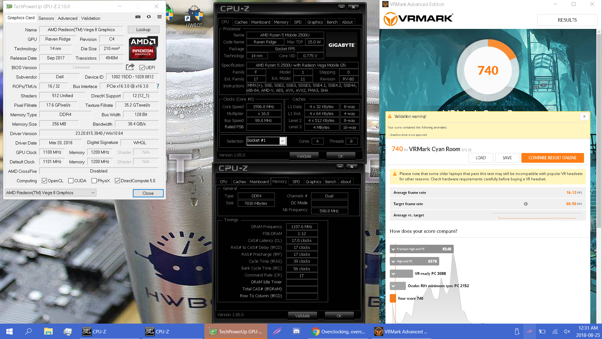602x339 pixels.
Task: Open HWBOT Aquamark3 desktop shortcut
Action: pyautogui.click(x=194, y=19)
